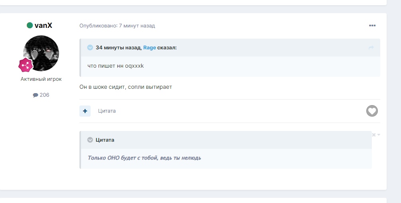This screenshot has height=203, width=401.
Task: Hide signature using the x icon
Action: 374,135
